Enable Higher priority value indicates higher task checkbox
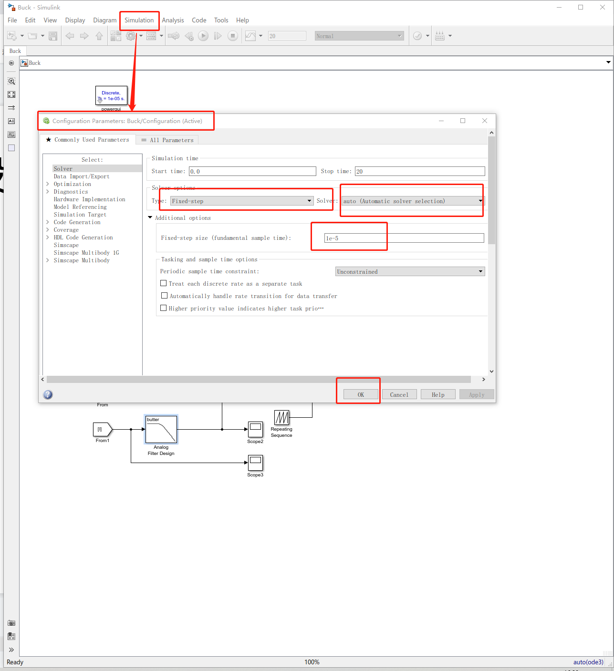The height and width of the screenshot is (671, 614). pyautogui.click(x=163, y=308)
